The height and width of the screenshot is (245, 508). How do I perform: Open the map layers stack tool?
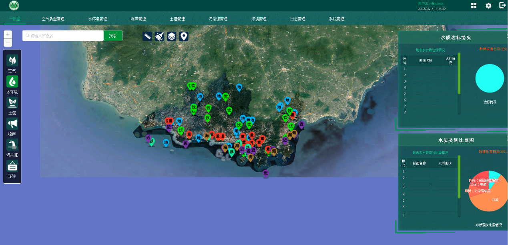pos(171,36)
